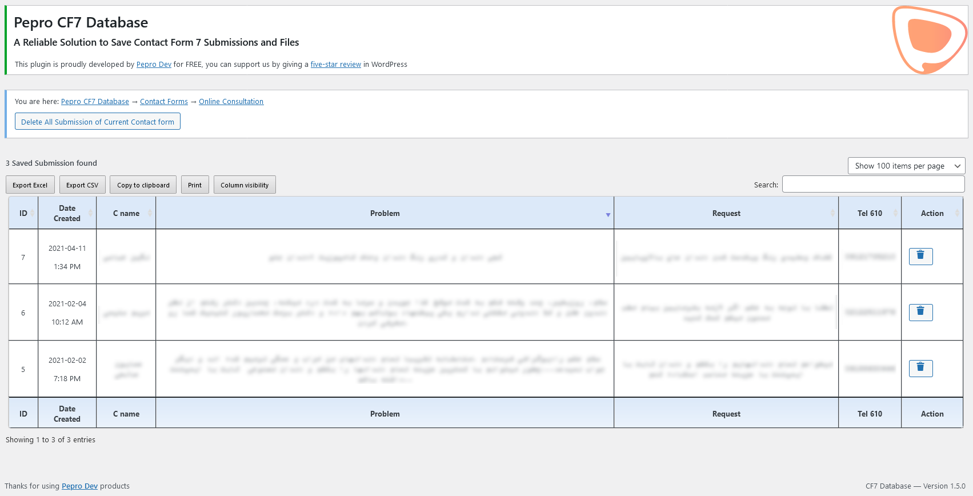Viewport: 973px width, 496px height.
Task: Open Pepro Dev link in header description
Action: coord(154,65)
